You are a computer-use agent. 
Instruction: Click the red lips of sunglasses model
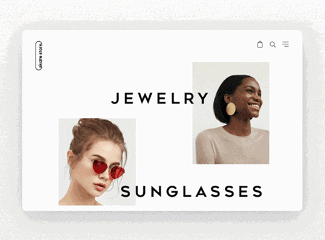(100, 186)
